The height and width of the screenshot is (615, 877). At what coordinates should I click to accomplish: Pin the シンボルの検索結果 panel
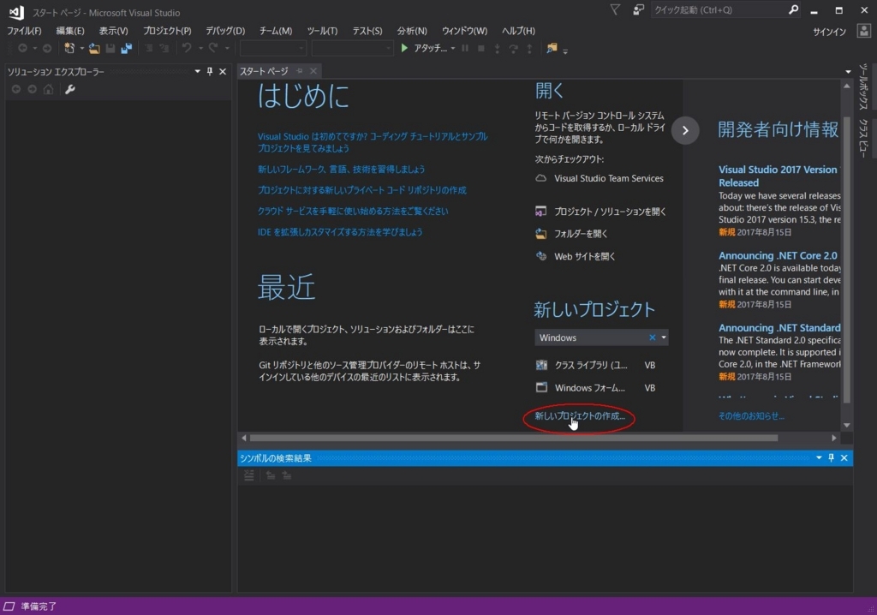[831, 457]
